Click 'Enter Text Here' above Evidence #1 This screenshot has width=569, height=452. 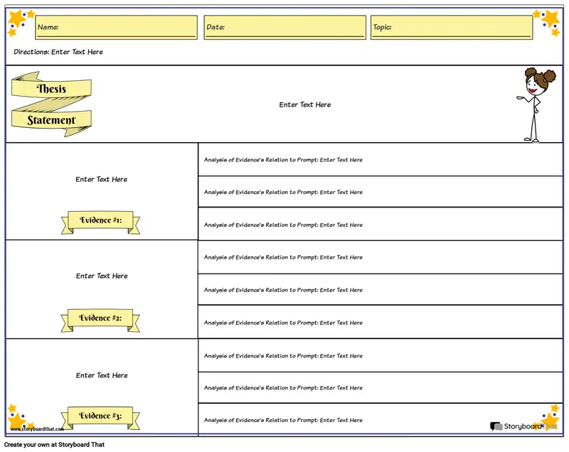(102, 179)
